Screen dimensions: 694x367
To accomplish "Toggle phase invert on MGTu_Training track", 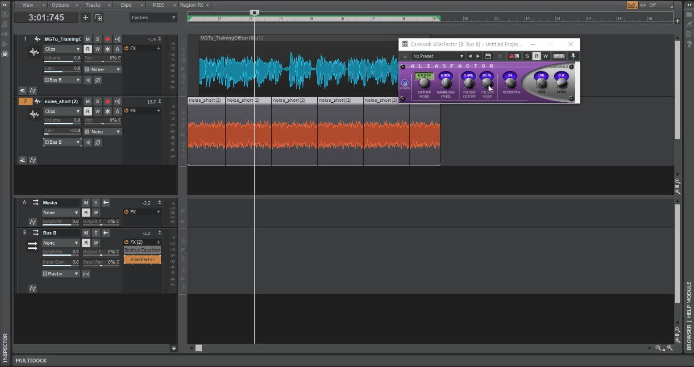I will click(98, 80).
